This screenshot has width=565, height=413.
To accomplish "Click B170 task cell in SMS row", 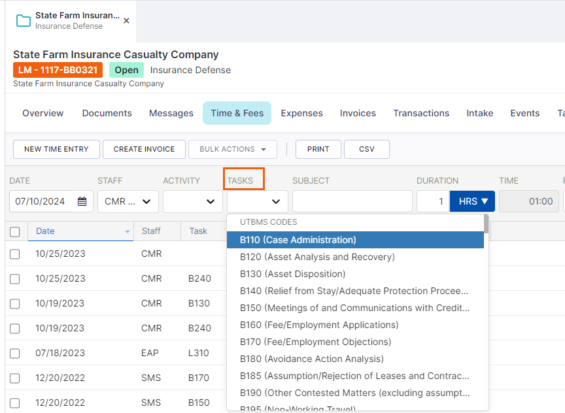I will click(x=199, y=378).
